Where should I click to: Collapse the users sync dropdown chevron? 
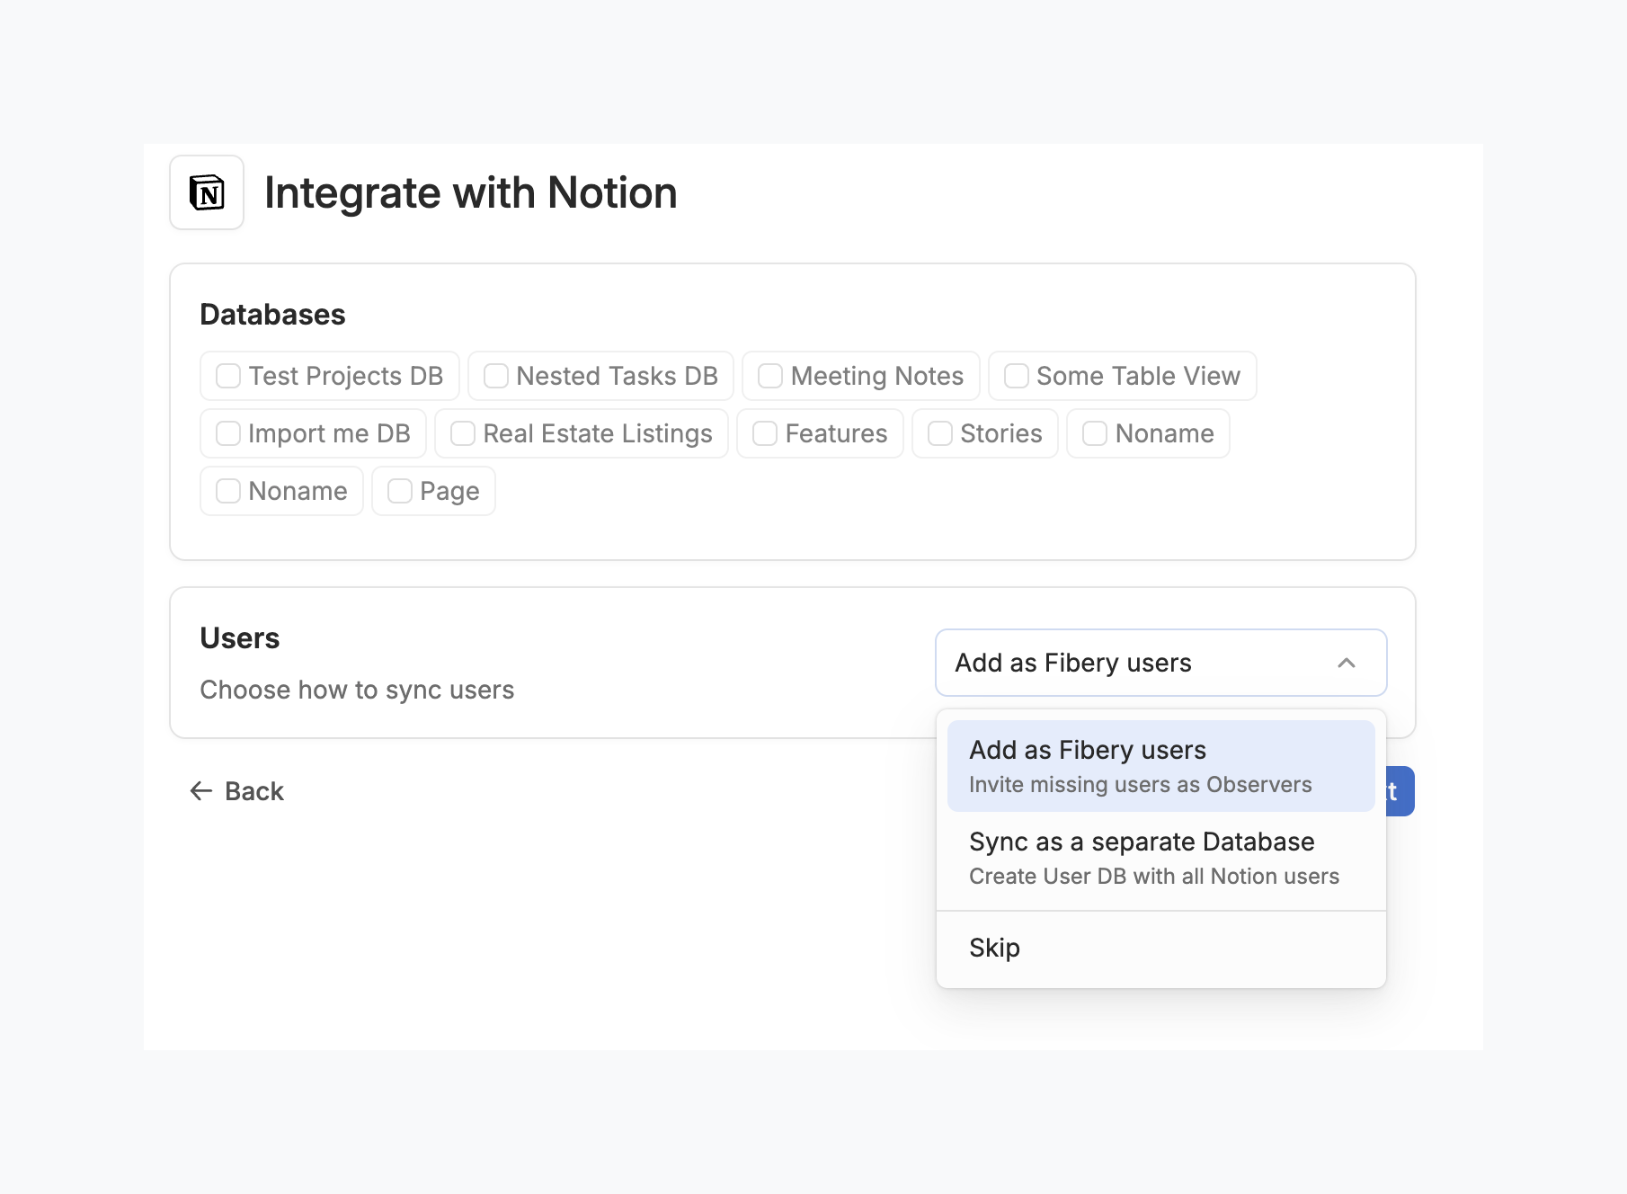pyautogui.click(x=1346, y=664)
